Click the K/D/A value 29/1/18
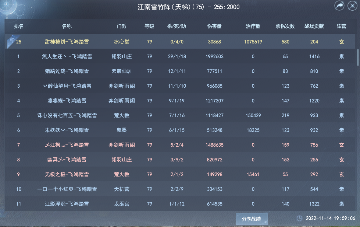This screenshot has height=227, width=360. click(177, 56)
